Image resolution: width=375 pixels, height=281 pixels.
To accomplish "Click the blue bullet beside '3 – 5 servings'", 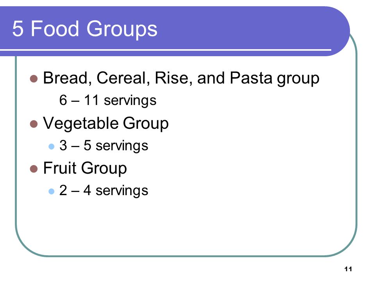I will pos(52,146).
